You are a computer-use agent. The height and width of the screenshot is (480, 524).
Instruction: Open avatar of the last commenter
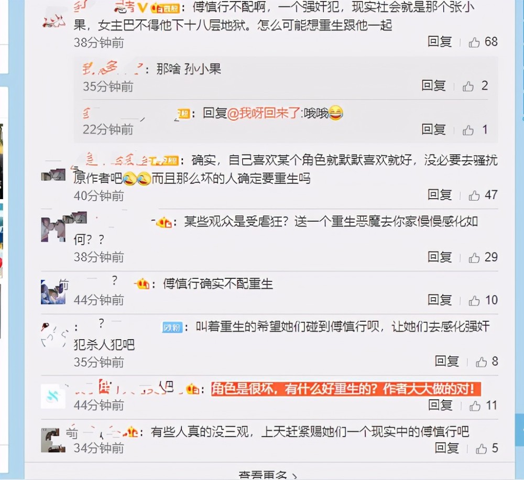pos(53,440)
